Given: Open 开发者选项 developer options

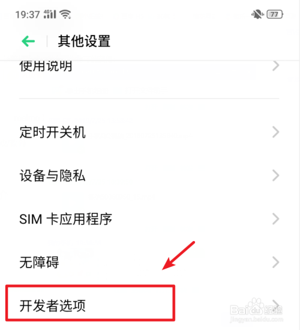Looking at the screenshot, I should pyautogui.click(x=150, y=305).
